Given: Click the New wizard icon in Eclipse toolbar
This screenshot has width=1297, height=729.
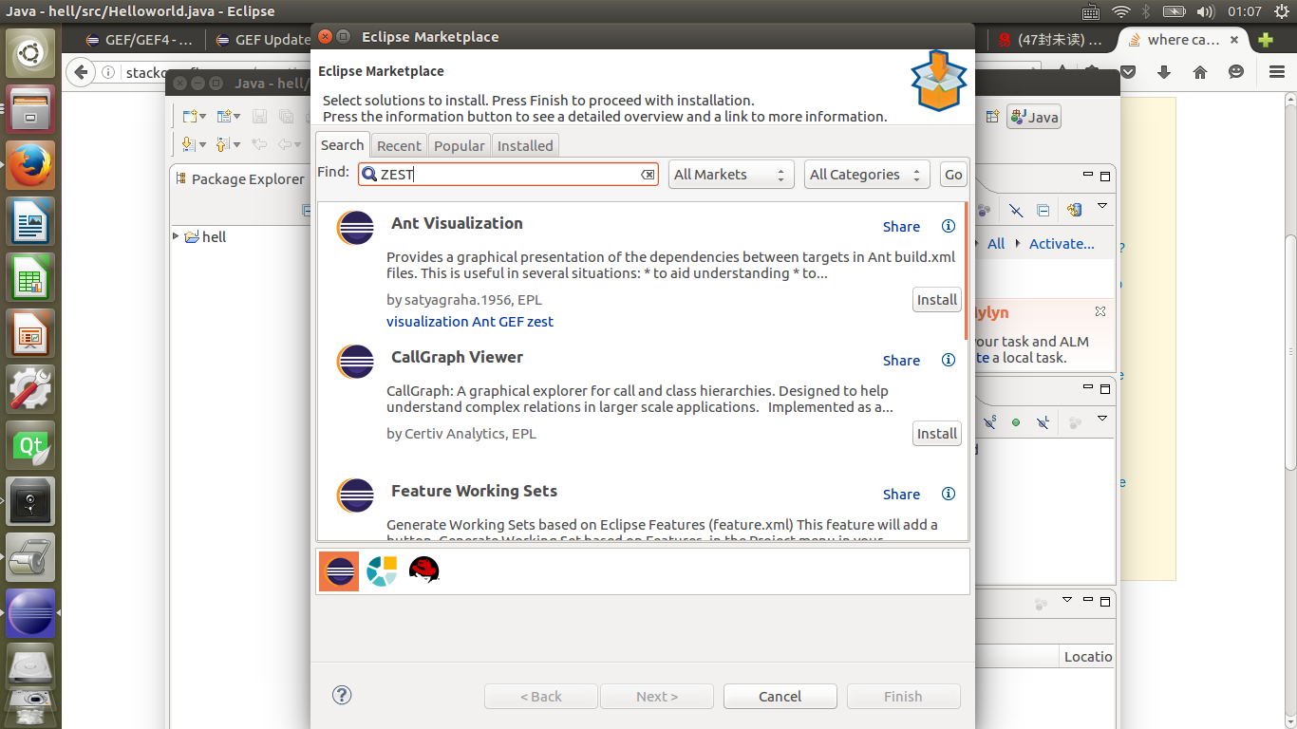Looking at the screenshot, I should (189, 116).
